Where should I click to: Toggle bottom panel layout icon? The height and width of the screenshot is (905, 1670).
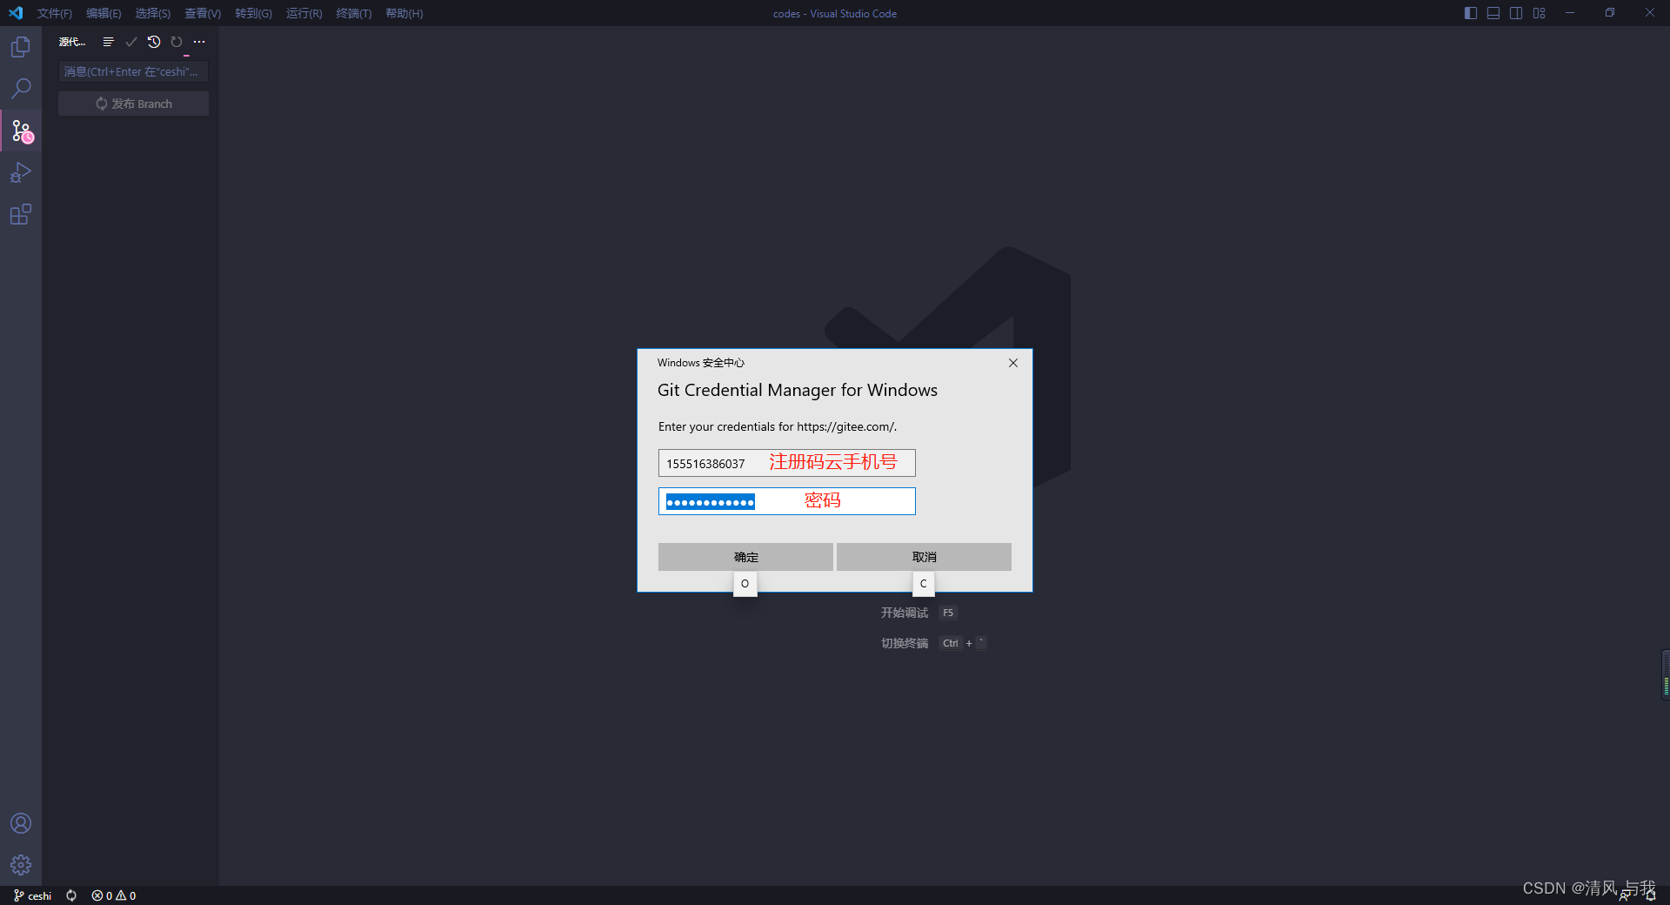point(1493,13)
